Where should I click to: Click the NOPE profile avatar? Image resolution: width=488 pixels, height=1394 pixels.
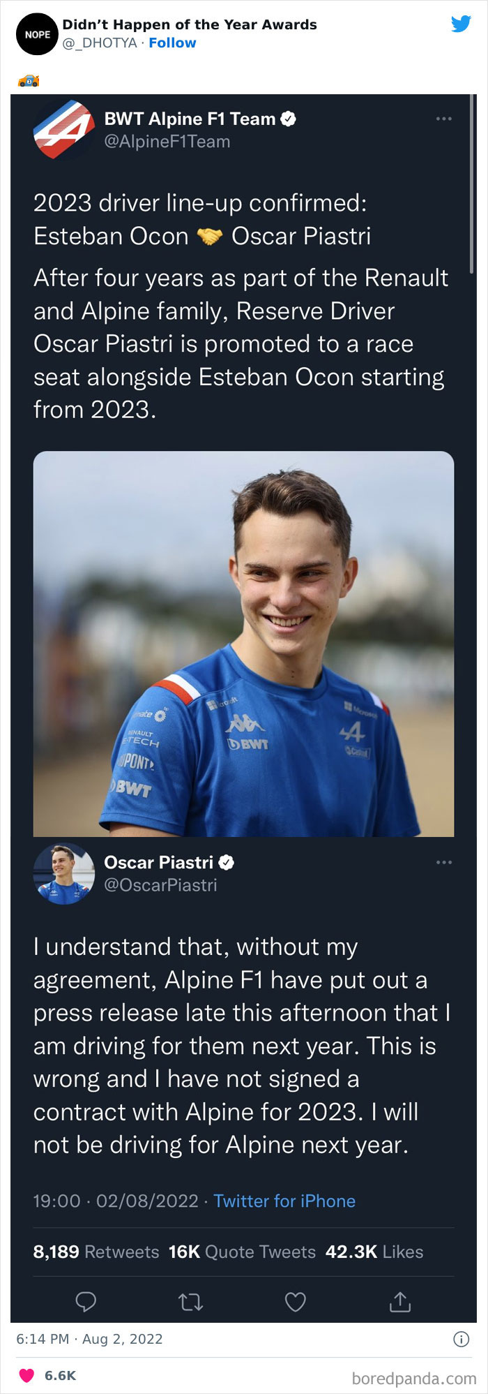click(37, 34)
